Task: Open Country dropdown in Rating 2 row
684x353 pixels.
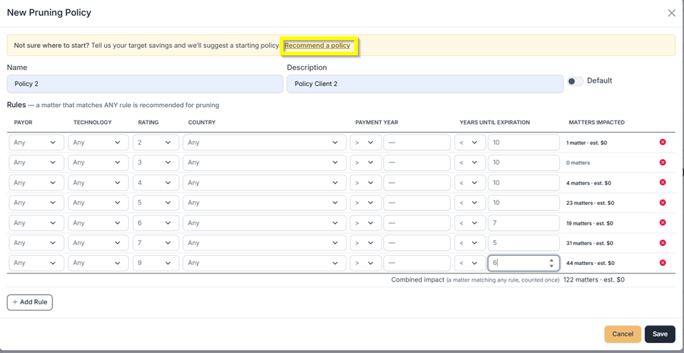Action: [x=264, y=143]
